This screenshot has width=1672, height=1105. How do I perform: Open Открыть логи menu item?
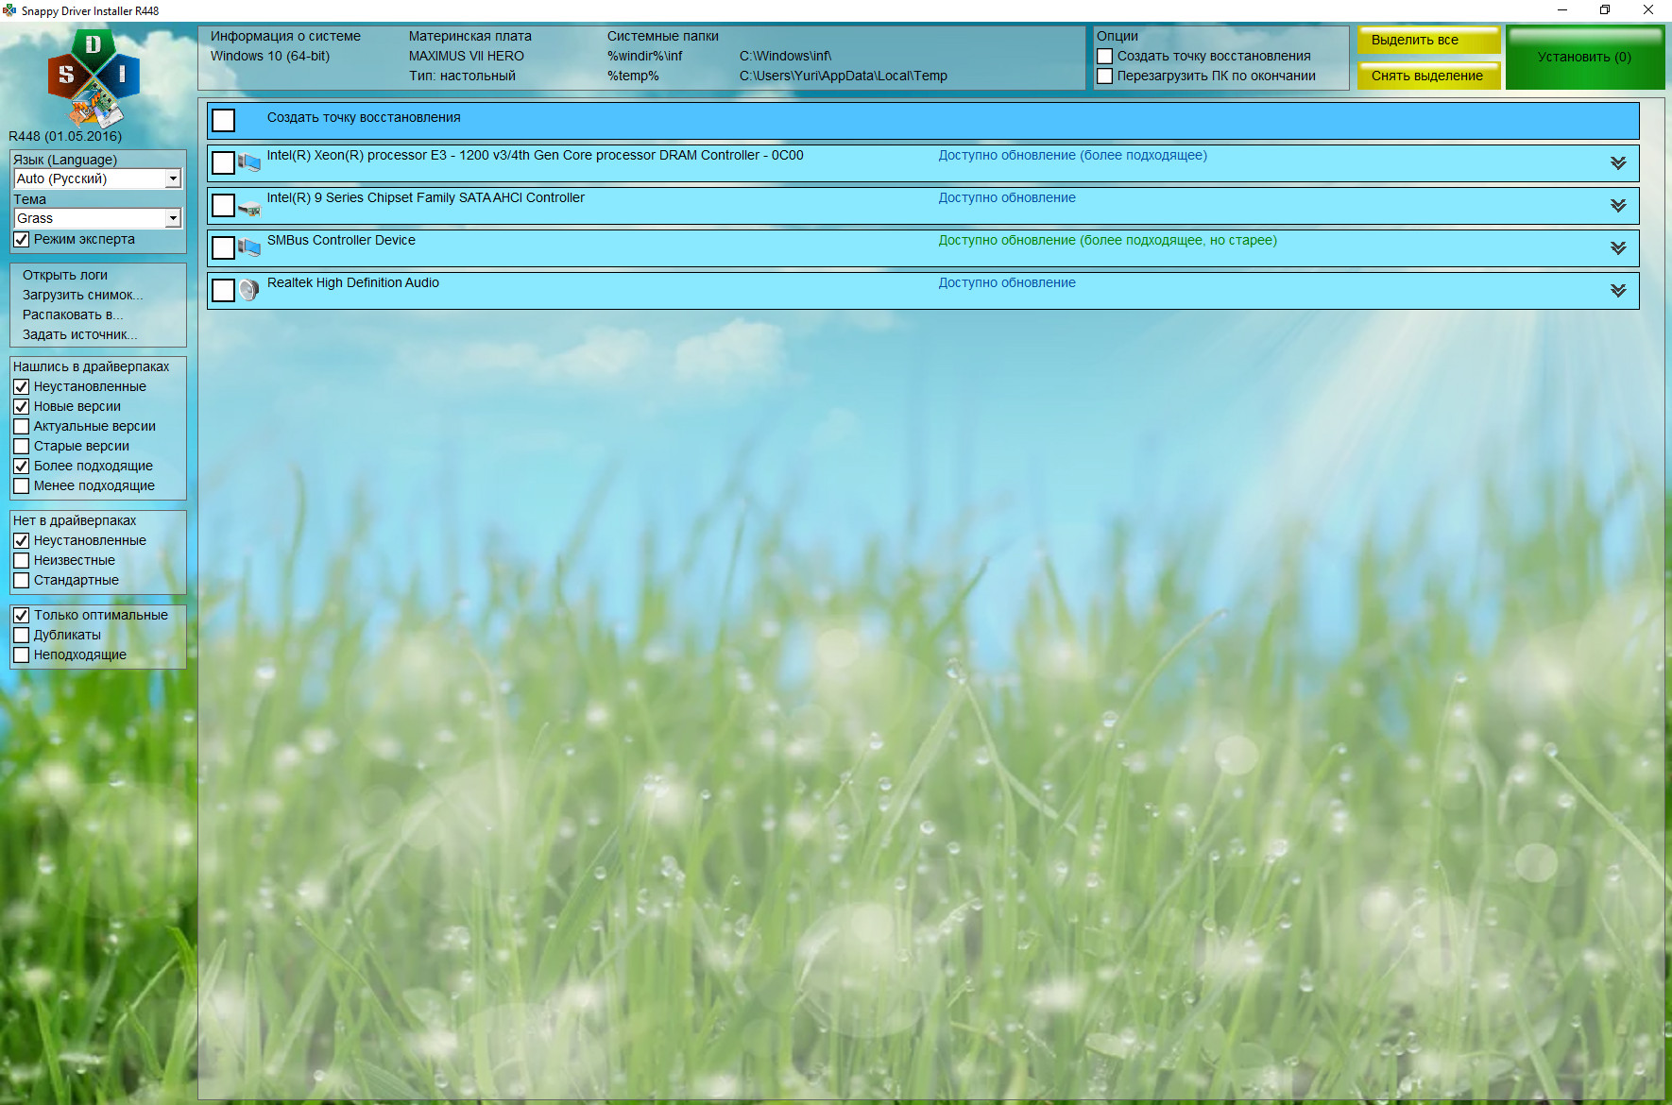coord(65,275)
